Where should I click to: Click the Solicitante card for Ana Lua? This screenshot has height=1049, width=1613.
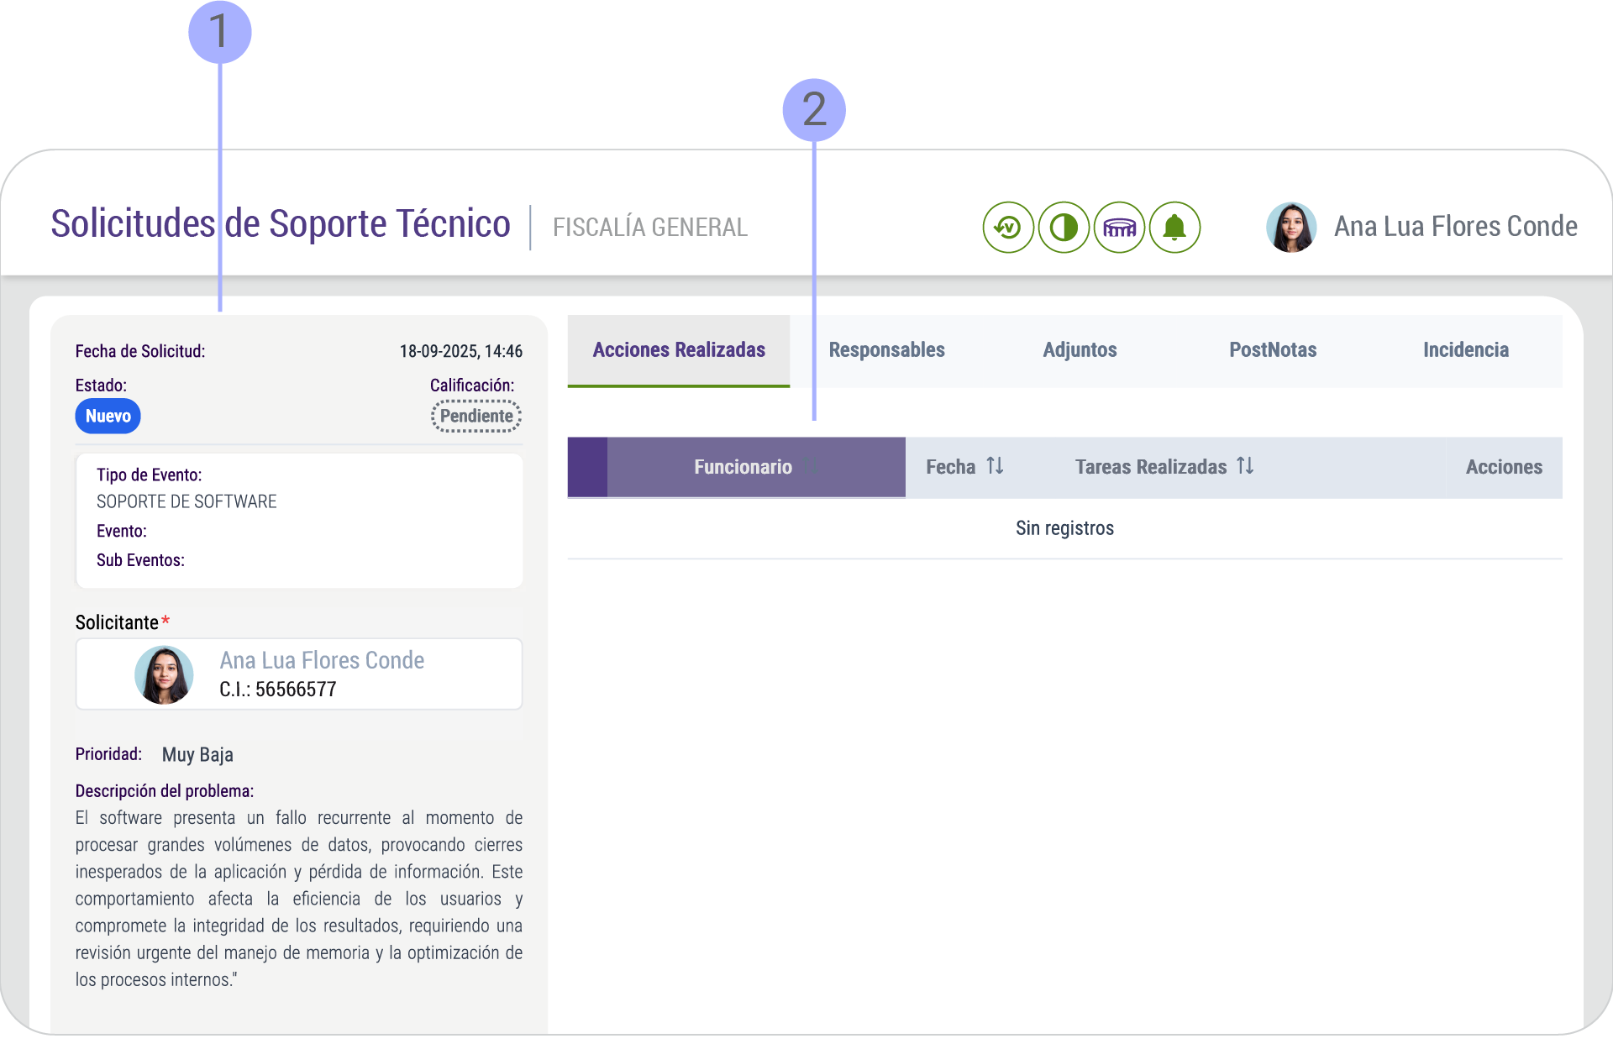tap(298, 674)
